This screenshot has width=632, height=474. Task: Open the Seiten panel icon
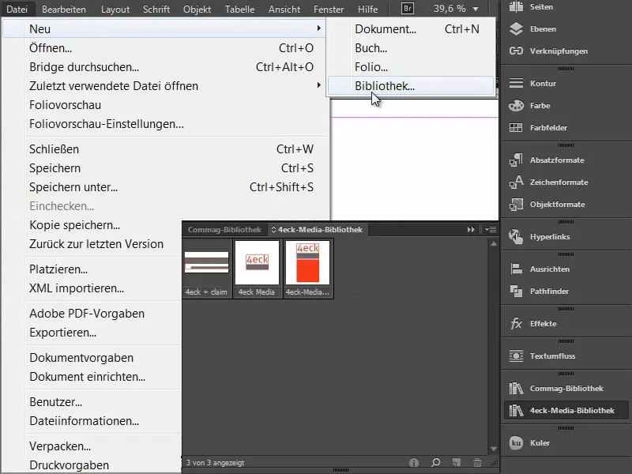click(x=516, y=6)
